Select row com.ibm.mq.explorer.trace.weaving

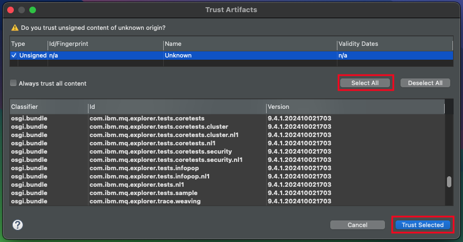coord(227,201)
